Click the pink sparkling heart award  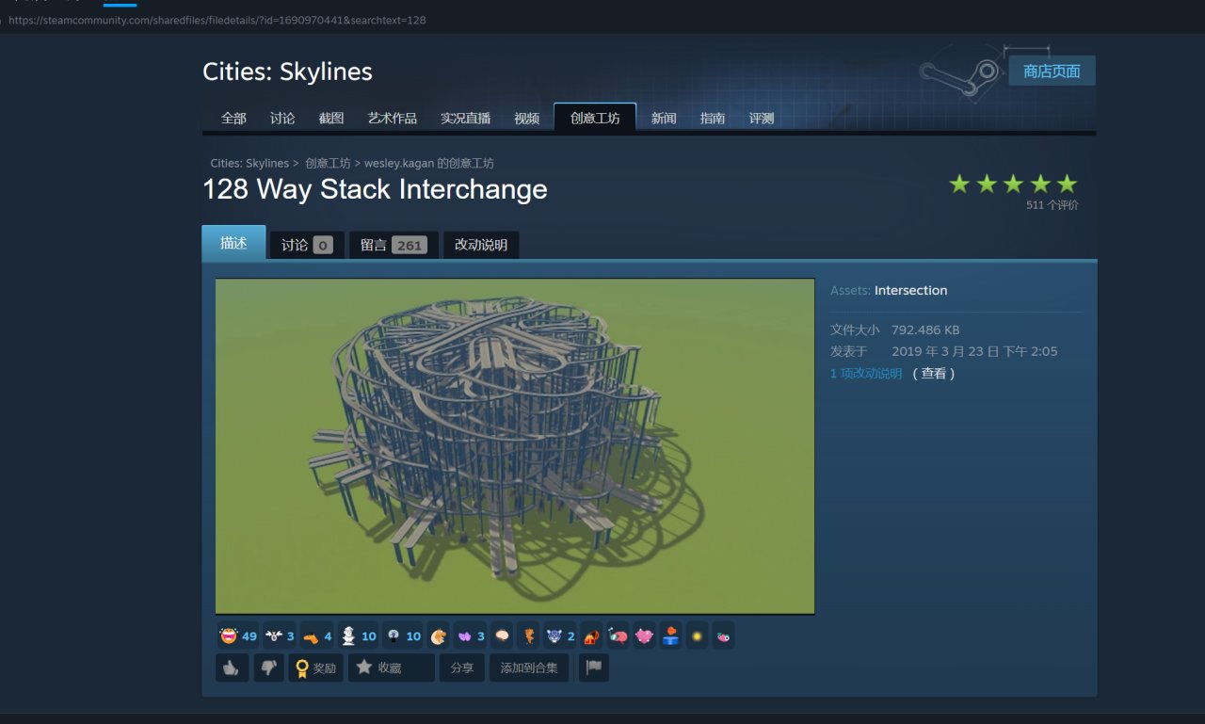[644, 636]
